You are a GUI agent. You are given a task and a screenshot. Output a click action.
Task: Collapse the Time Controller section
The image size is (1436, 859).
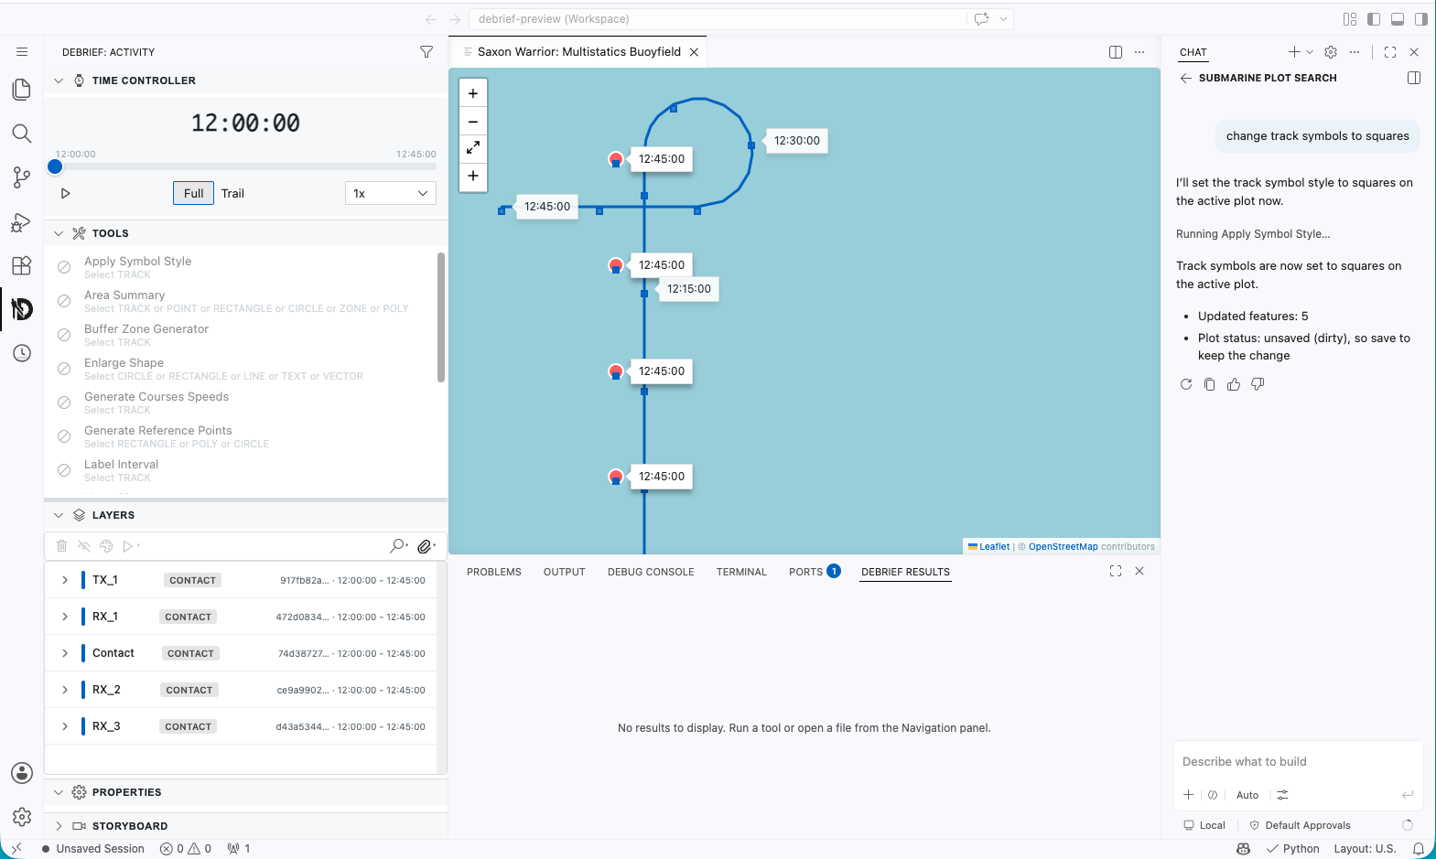pos(59,81)
